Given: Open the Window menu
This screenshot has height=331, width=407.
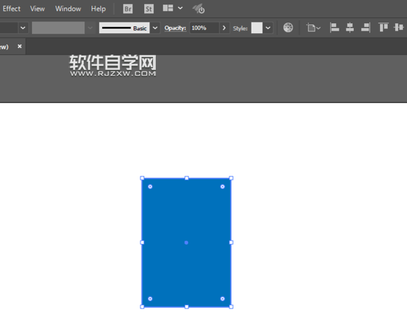Looking at the screenshot, I should [x=68, y=9].
